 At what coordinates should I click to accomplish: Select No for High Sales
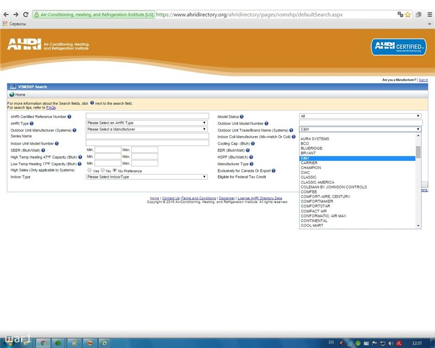[103, 170]
